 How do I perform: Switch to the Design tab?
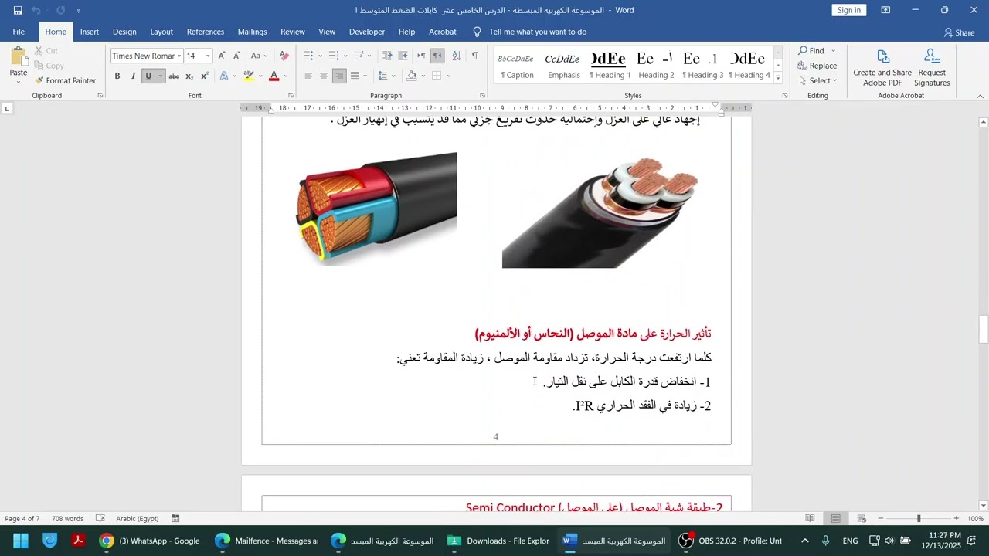coord(124,32)
